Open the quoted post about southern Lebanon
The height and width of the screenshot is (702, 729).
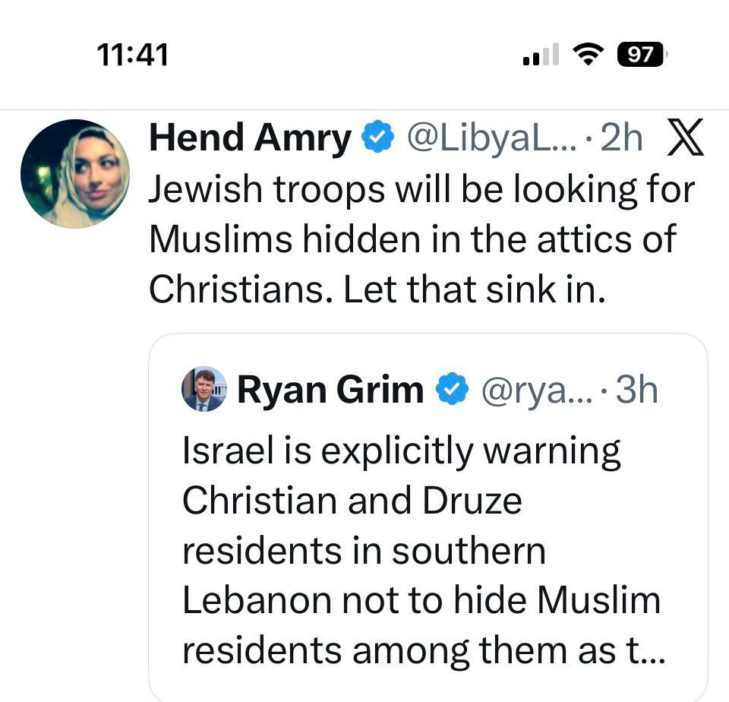421,551
